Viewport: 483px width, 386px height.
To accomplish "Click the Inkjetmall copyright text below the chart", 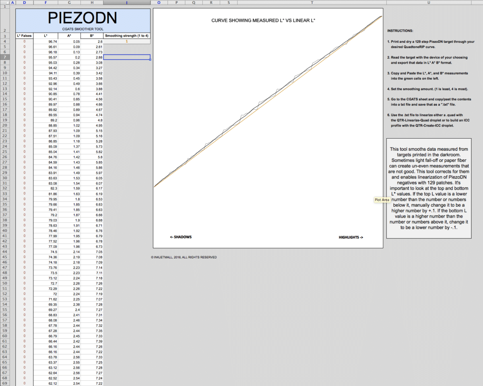I will tap(184, 257).
